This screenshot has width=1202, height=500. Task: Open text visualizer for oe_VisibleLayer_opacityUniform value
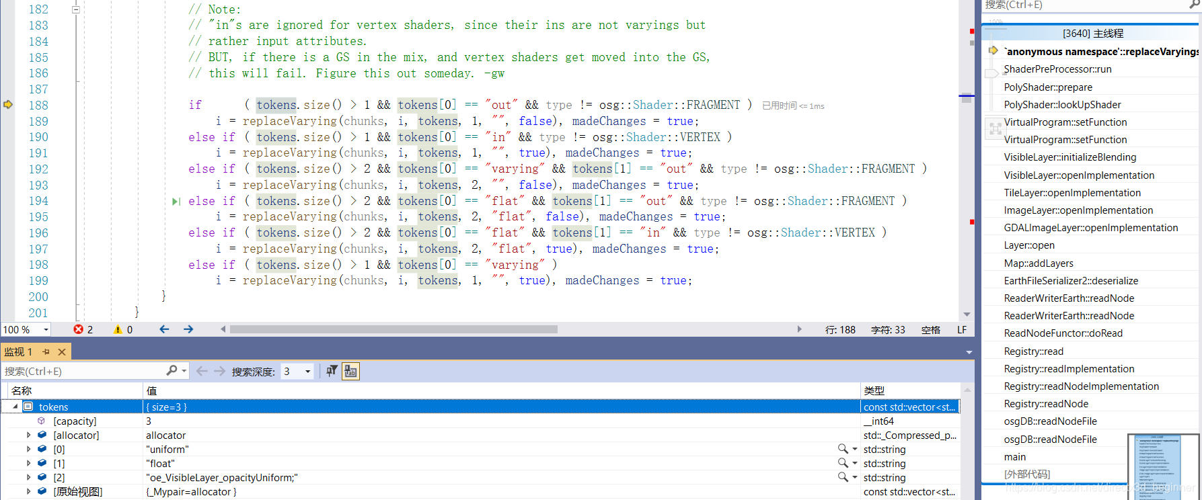coord(842,477)
